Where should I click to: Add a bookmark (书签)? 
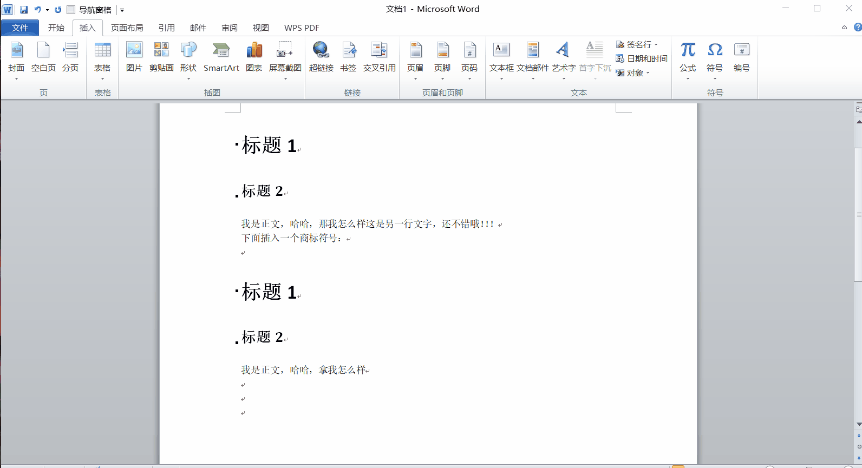348,57
